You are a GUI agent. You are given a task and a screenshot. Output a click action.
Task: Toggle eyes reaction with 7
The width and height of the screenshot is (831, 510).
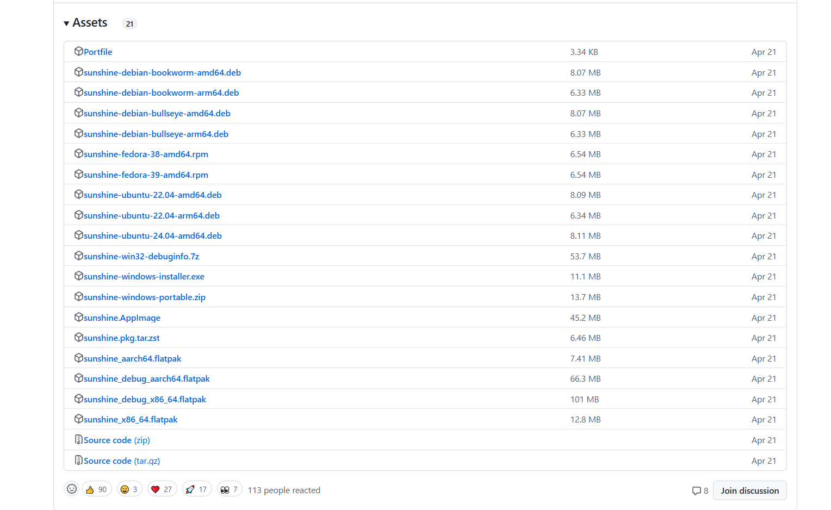pos(230,489)
